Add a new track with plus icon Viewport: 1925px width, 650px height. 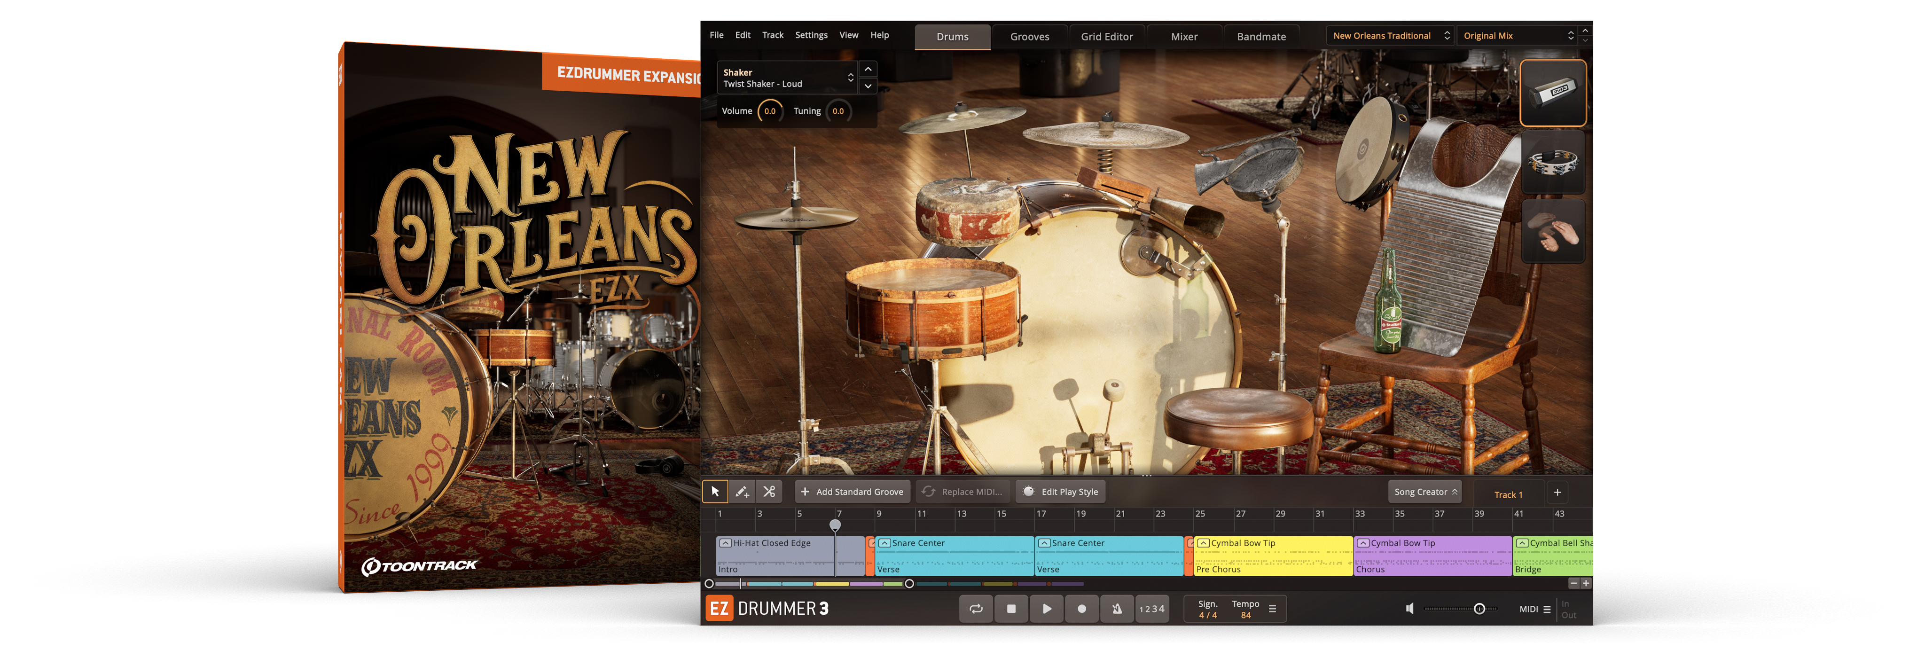(x=1557, y=493)
